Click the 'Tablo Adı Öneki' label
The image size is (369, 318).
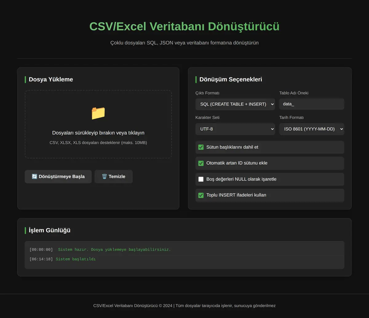click(x=294, y=93)
